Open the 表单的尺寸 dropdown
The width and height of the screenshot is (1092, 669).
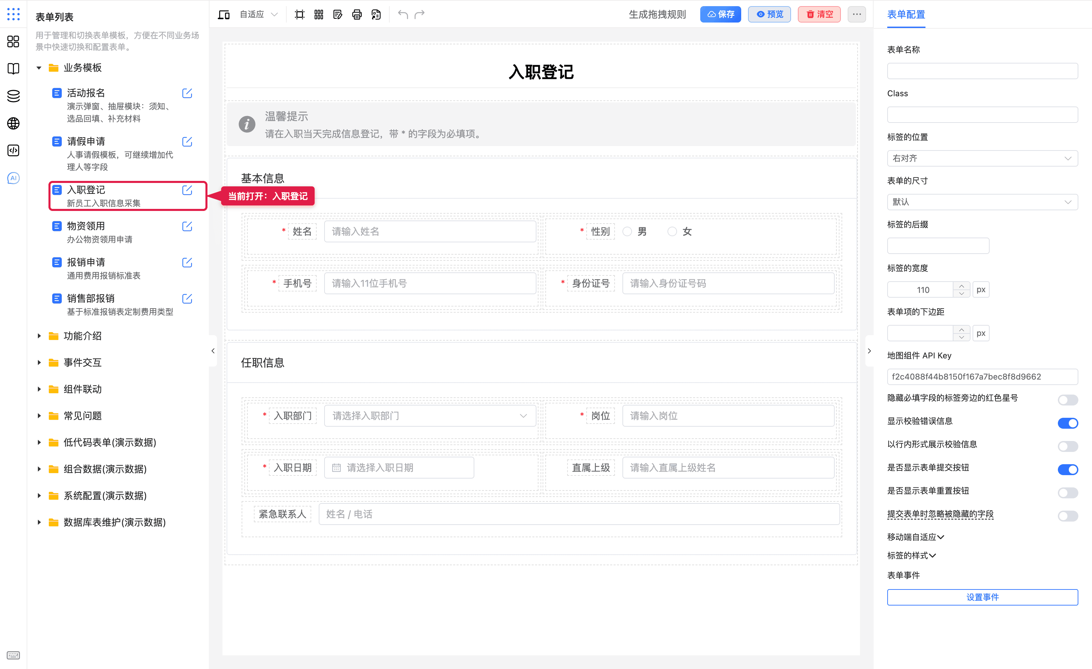click(982, 202)
